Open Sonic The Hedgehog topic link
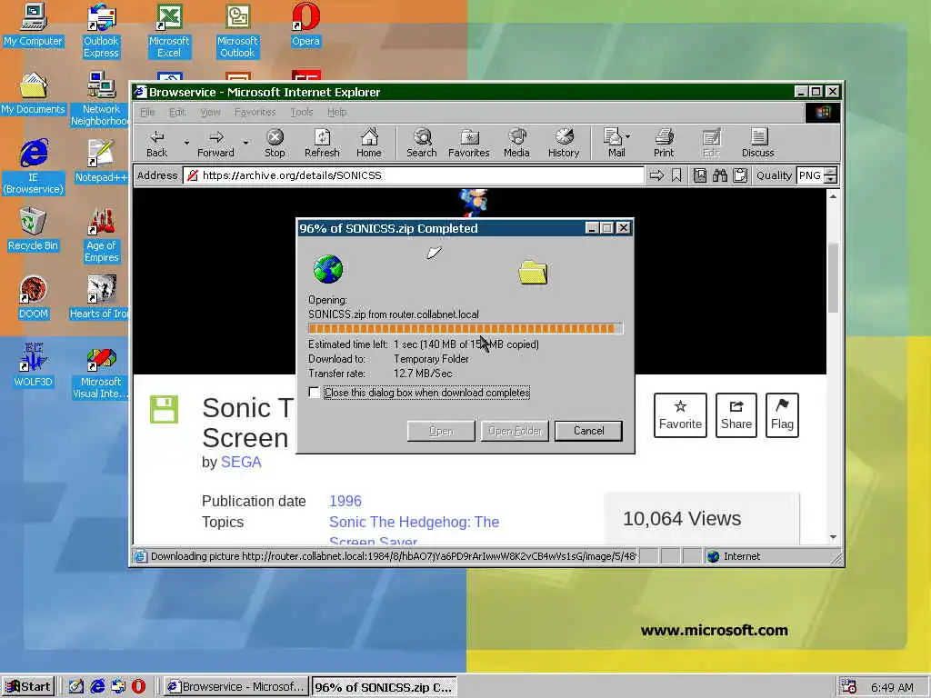This screenshot has height=698, width=931. [x=414, y=522]
